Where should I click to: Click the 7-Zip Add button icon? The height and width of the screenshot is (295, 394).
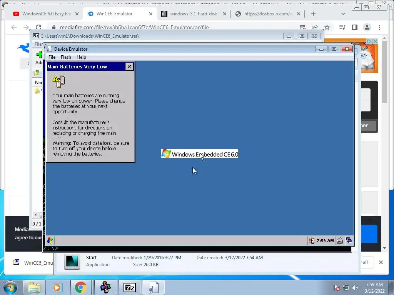[x=39, y=55]
